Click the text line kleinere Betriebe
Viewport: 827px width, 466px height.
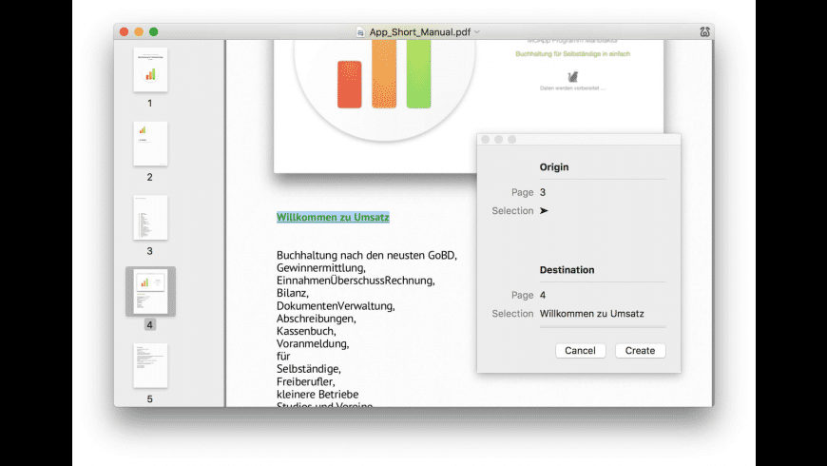pyautogui.click(x=317, y=395)
